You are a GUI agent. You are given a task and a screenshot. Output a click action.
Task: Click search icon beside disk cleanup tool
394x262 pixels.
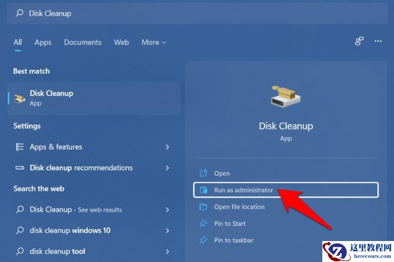[20, 251]
